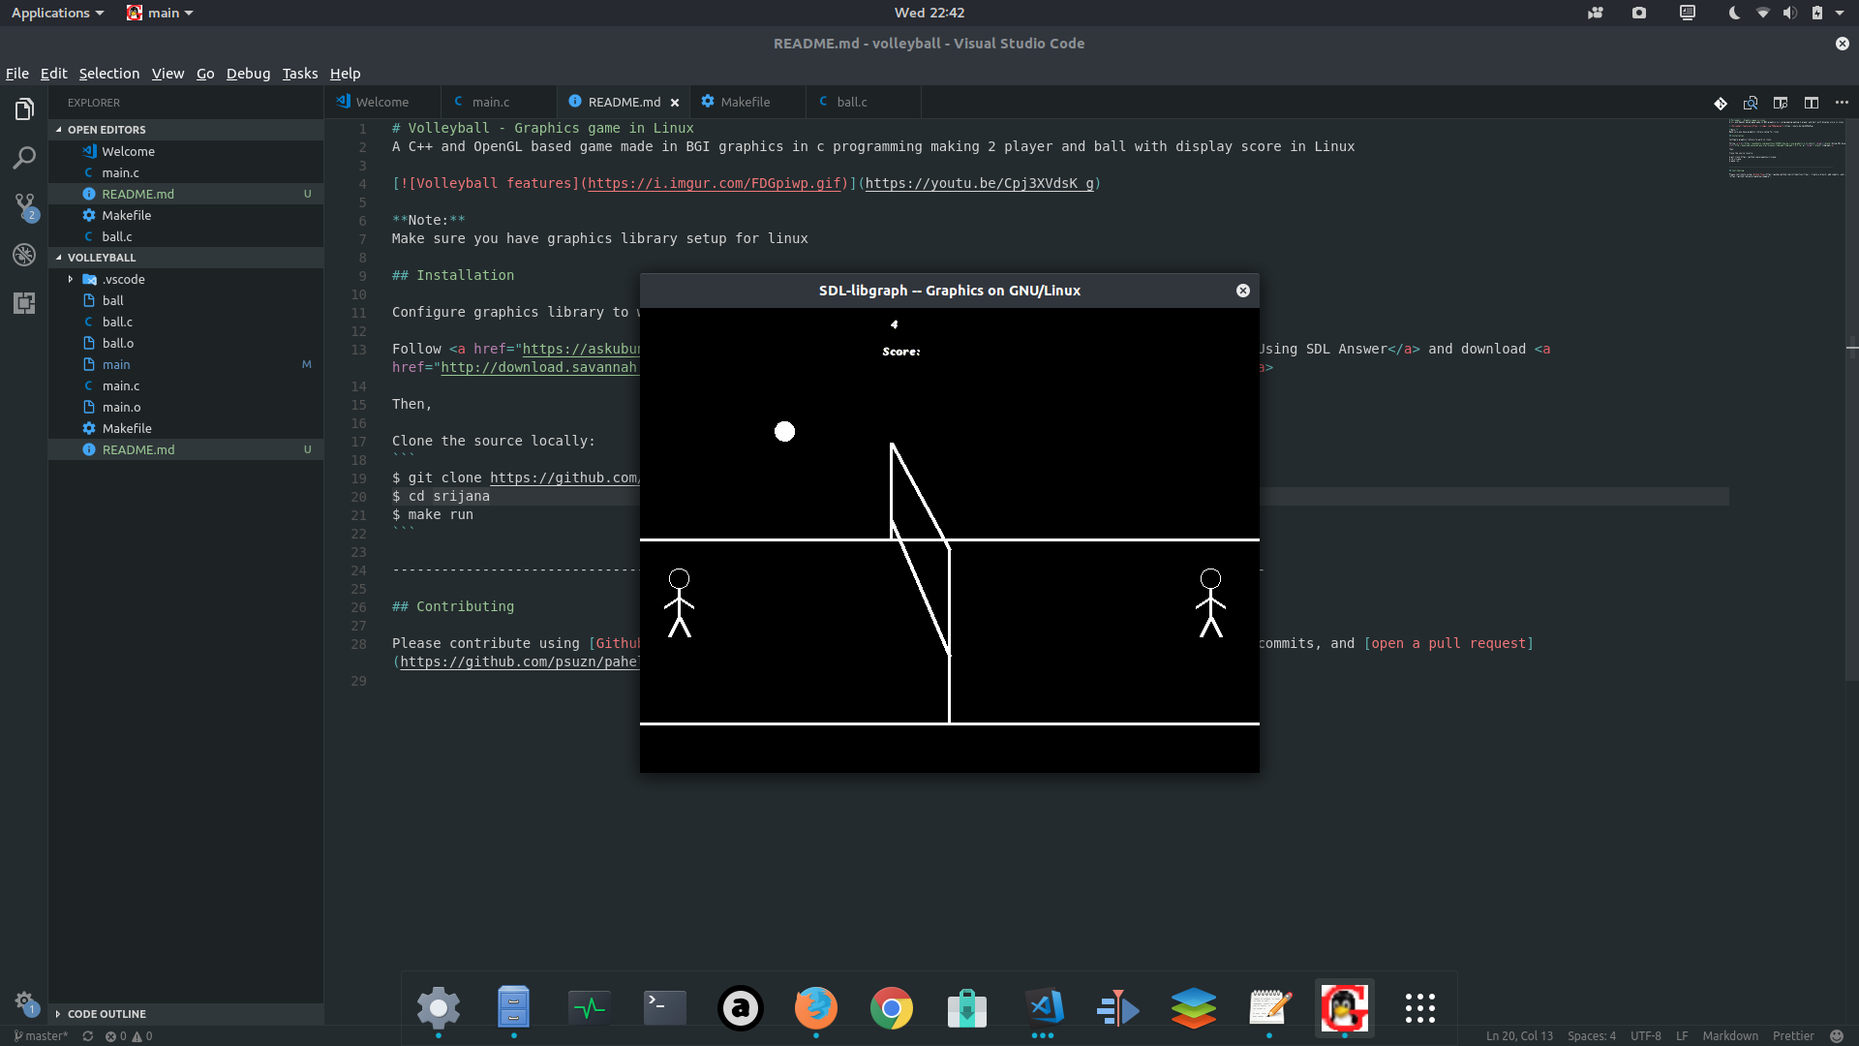
Task: Collapse the VOLLEYBALL folder section
Action: pos(186,258)
